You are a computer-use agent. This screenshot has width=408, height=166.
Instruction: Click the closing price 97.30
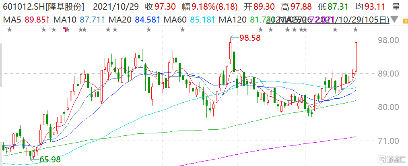pyautogui.click(x=165, y=7)
